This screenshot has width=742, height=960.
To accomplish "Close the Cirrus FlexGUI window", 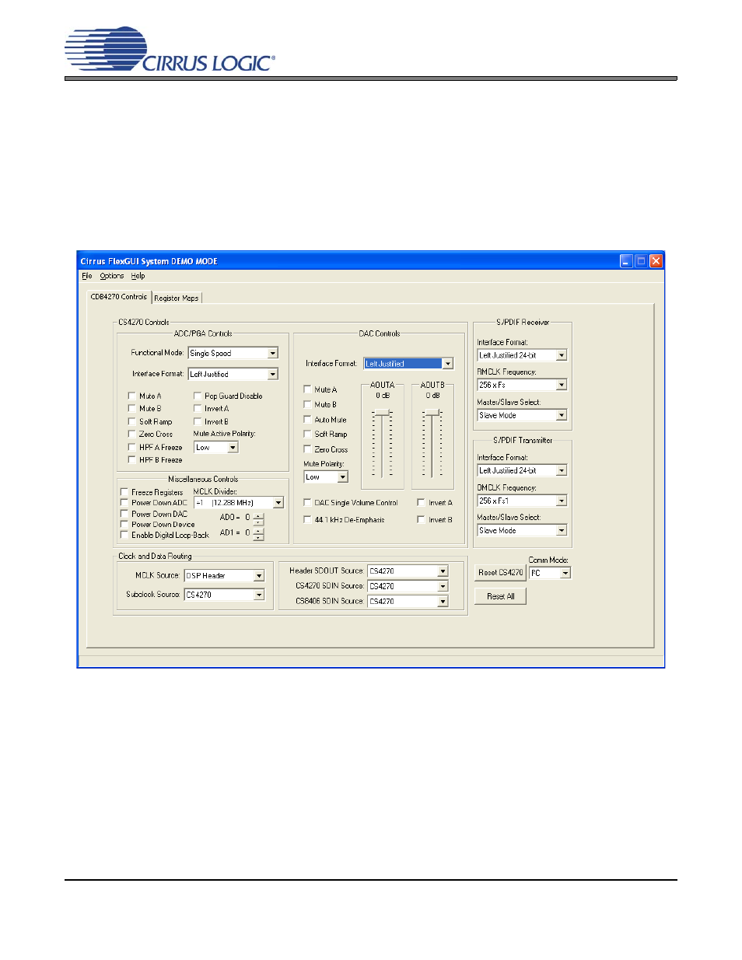I will point(656,261).
